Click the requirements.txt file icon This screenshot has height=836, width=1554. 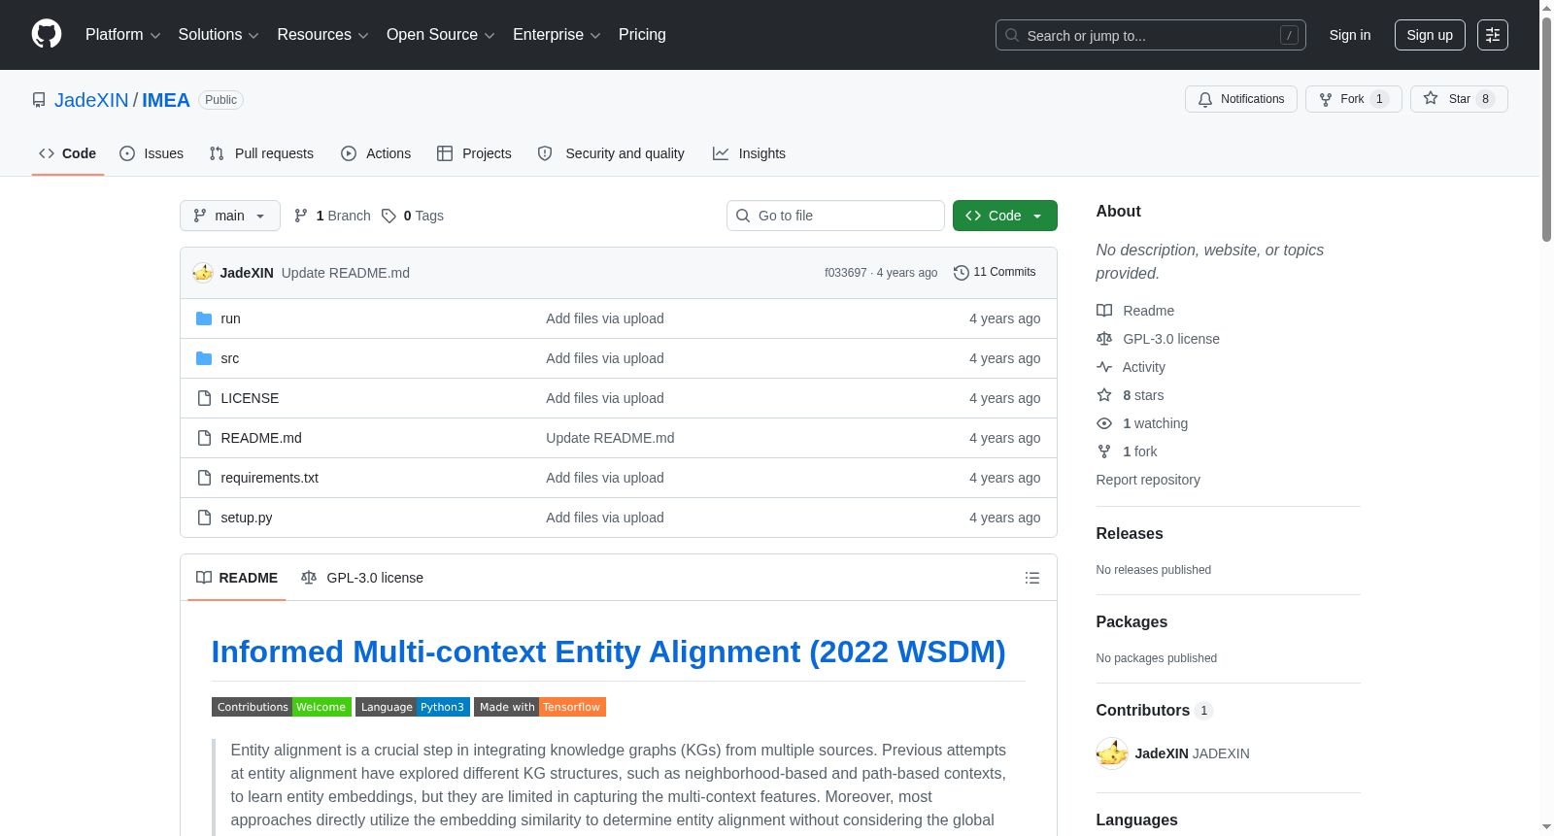pyautogui.click(x=204, y=478)
